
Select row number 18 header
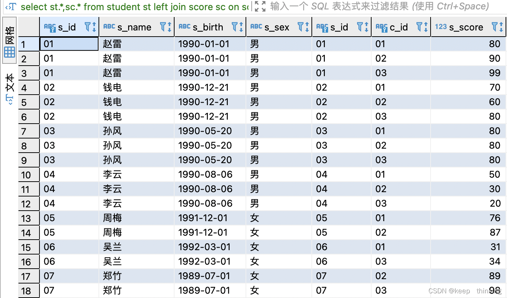pyautogui.click(x=29, y=291)
